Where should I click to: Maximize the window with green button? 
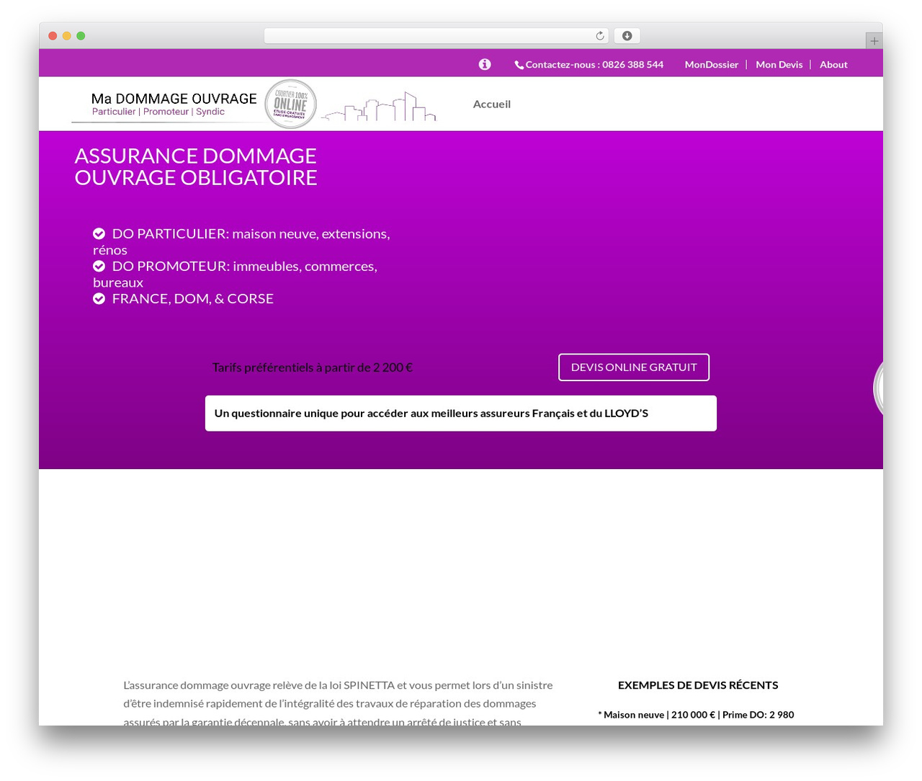pyautogui.click(x=81, y=36)
